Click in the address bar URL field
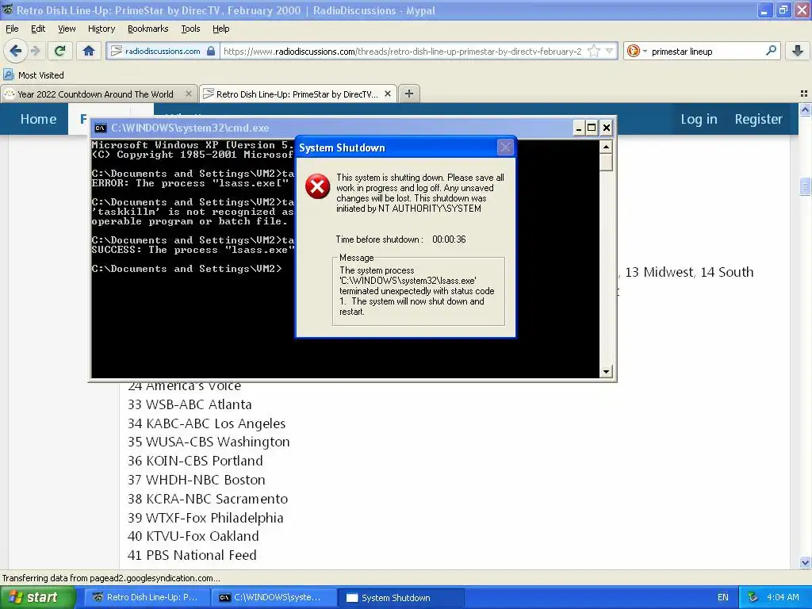The height and width of the screenshot is (609, 812). [402, 52]
